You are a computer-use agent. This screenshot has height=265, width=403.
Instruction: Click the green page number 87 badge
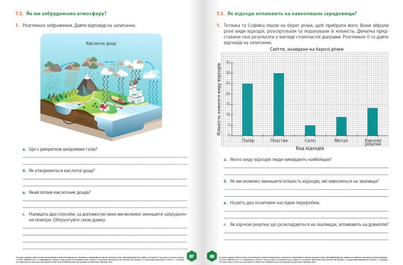192,256
